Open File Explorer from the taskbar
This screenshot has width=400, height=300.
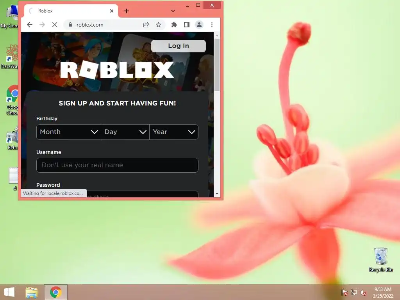[x=32, y=292]
